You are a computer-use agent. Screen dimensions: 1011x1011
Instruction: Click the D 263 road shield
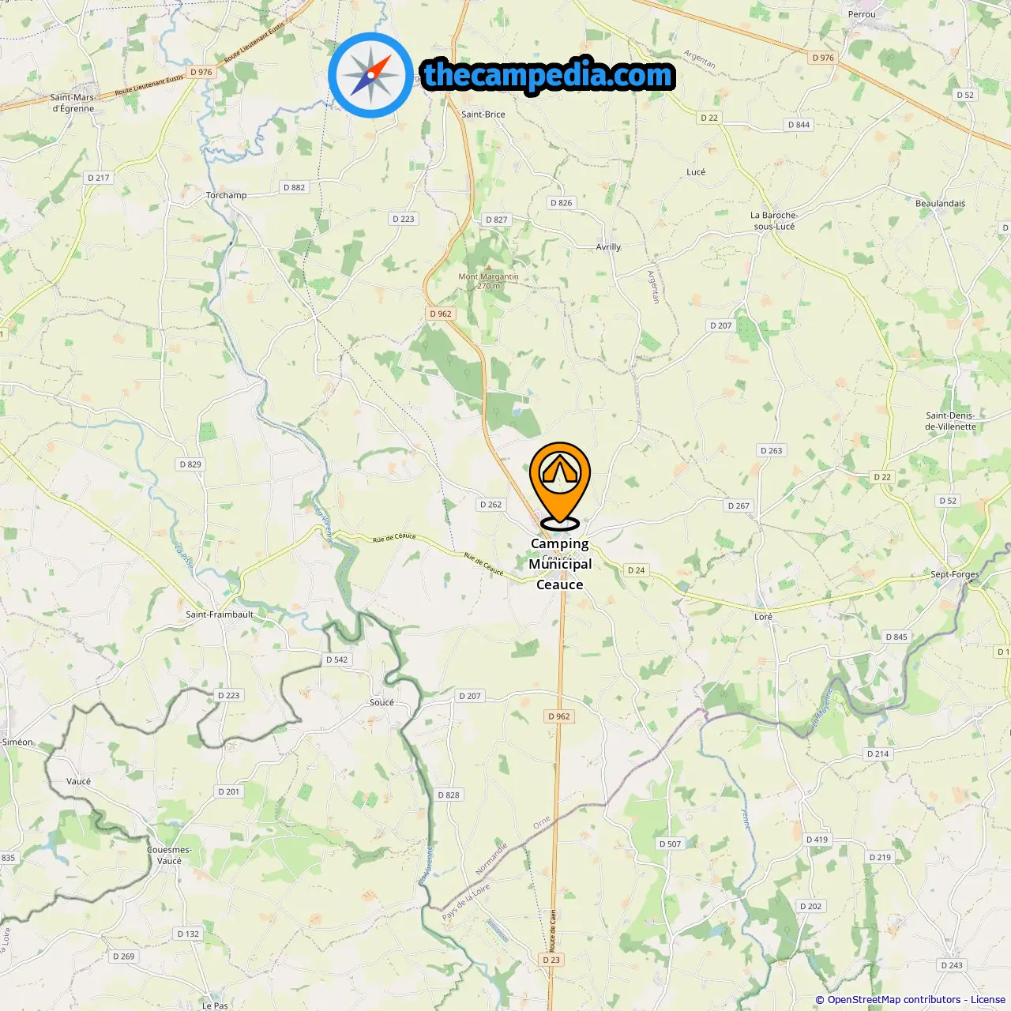pos(771,450)
